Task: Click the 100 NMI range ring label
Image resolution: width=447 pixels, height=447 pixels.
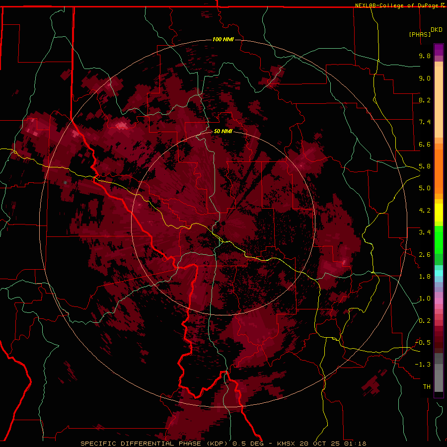Action: pos(223,39)
